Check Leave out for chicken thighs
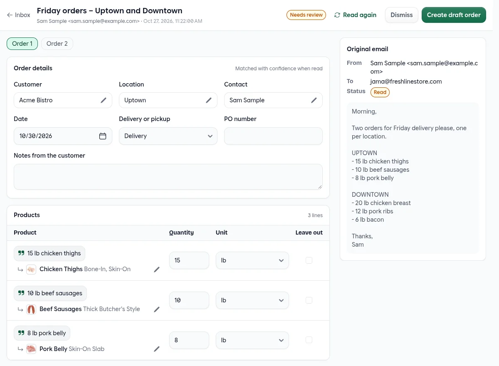The image size is (499, 366). coord(309,260)
